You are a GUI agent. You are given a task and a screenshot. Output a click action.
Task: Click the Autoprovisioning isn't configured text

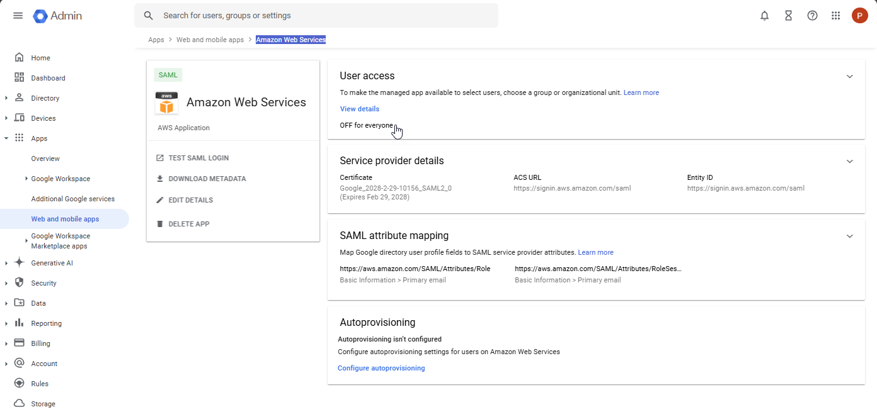coord(390,339)
